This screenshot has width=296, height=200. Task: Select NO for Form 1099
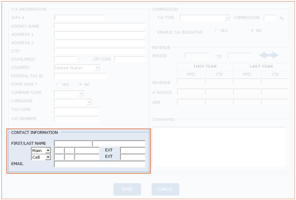pos(80,85)
